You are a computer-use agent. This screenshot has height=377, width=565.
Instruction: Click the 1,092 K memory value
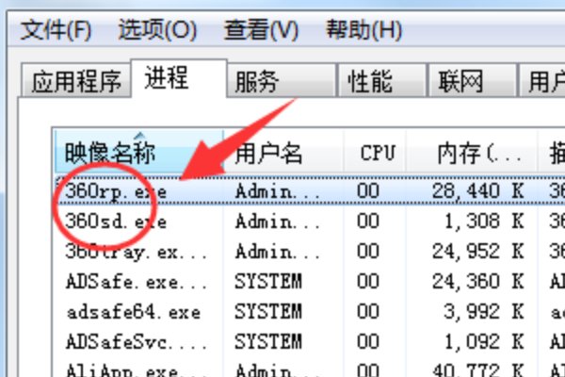pyautogui.click(x=484, y=342)
